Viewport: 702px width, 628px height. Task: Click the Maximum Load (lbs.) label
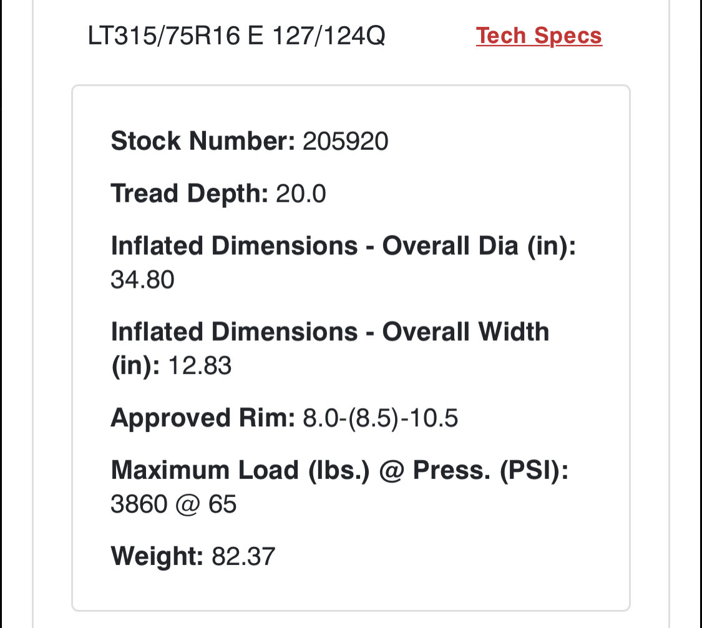click(x=240, y=471)
